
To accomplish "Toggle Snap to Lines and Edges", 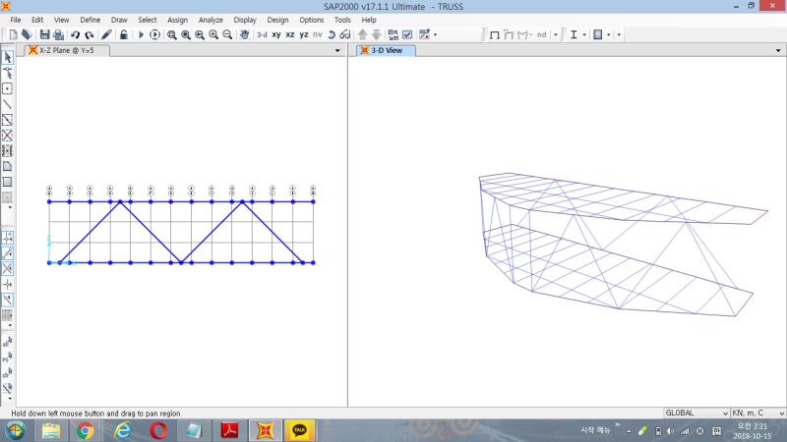I will coord(8,300).
